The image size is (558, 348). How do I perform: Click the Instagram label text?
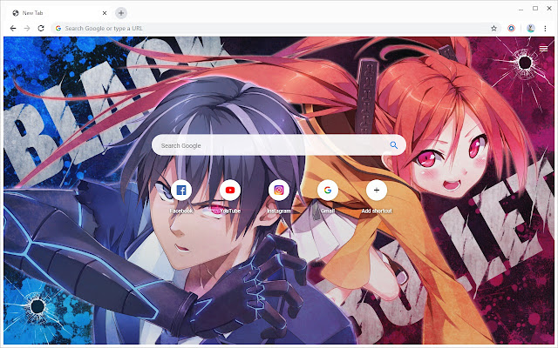[279, 211]
